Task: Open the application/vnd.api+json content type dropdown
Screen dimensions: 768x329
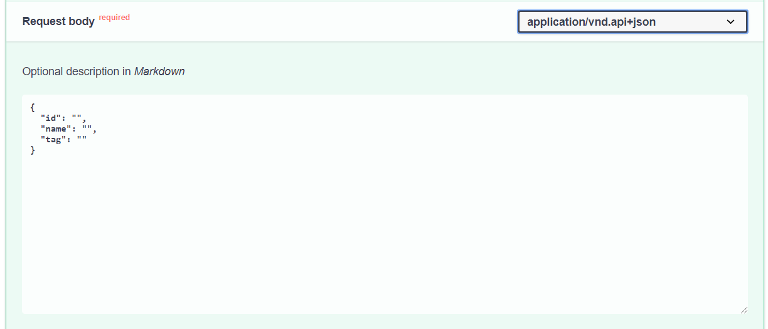Action: pos(632,21)
